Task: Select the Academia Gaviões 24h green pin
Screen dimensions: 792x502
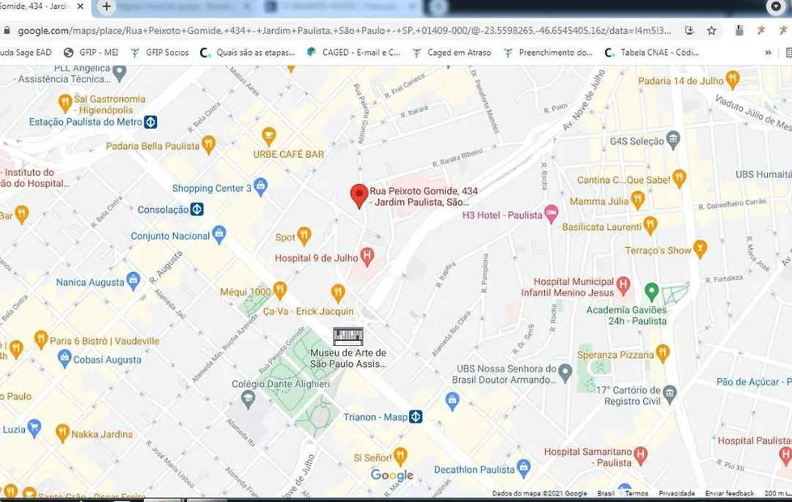Action: (652, 291)
